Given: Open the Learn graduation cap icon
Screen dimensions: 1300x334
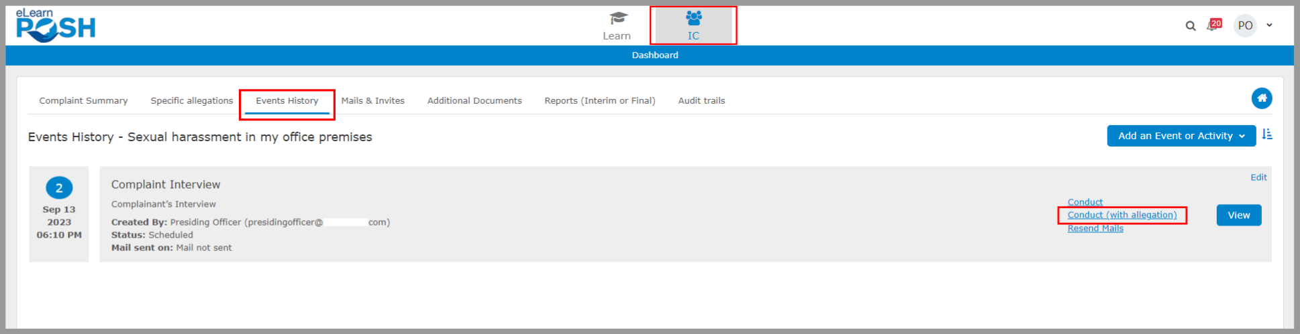Looking at the screenshot, I should pos(617,18).
